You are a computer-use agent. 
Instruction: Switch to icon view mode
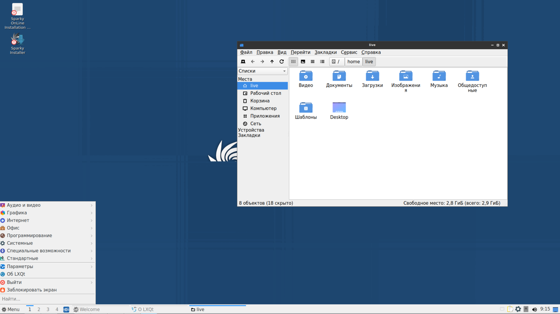point(293,62)
